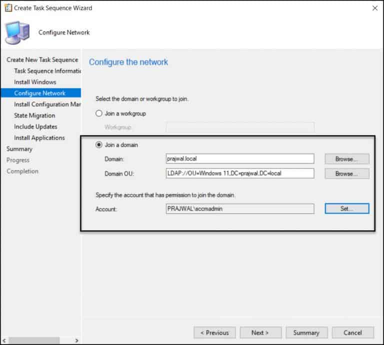Click the sidebar scroll right arrow
The height and width of the screenshot is (345, 384).
(76, 340)
